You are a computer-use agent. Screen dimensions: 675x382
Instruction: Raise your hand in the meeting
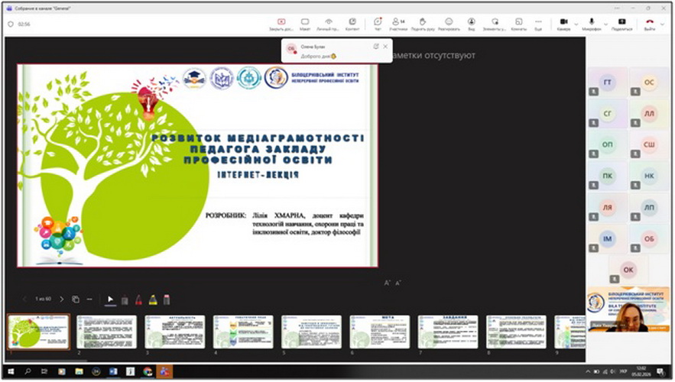(423, 24)
